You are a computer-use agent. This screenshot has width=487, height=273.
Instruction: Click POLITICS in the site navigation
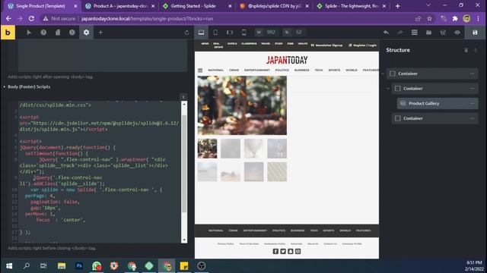pos(282,71)
